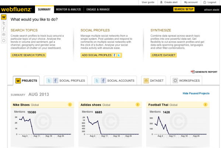Click the Synthesize heading
The image size is (221, 148).
coord(161,30)
